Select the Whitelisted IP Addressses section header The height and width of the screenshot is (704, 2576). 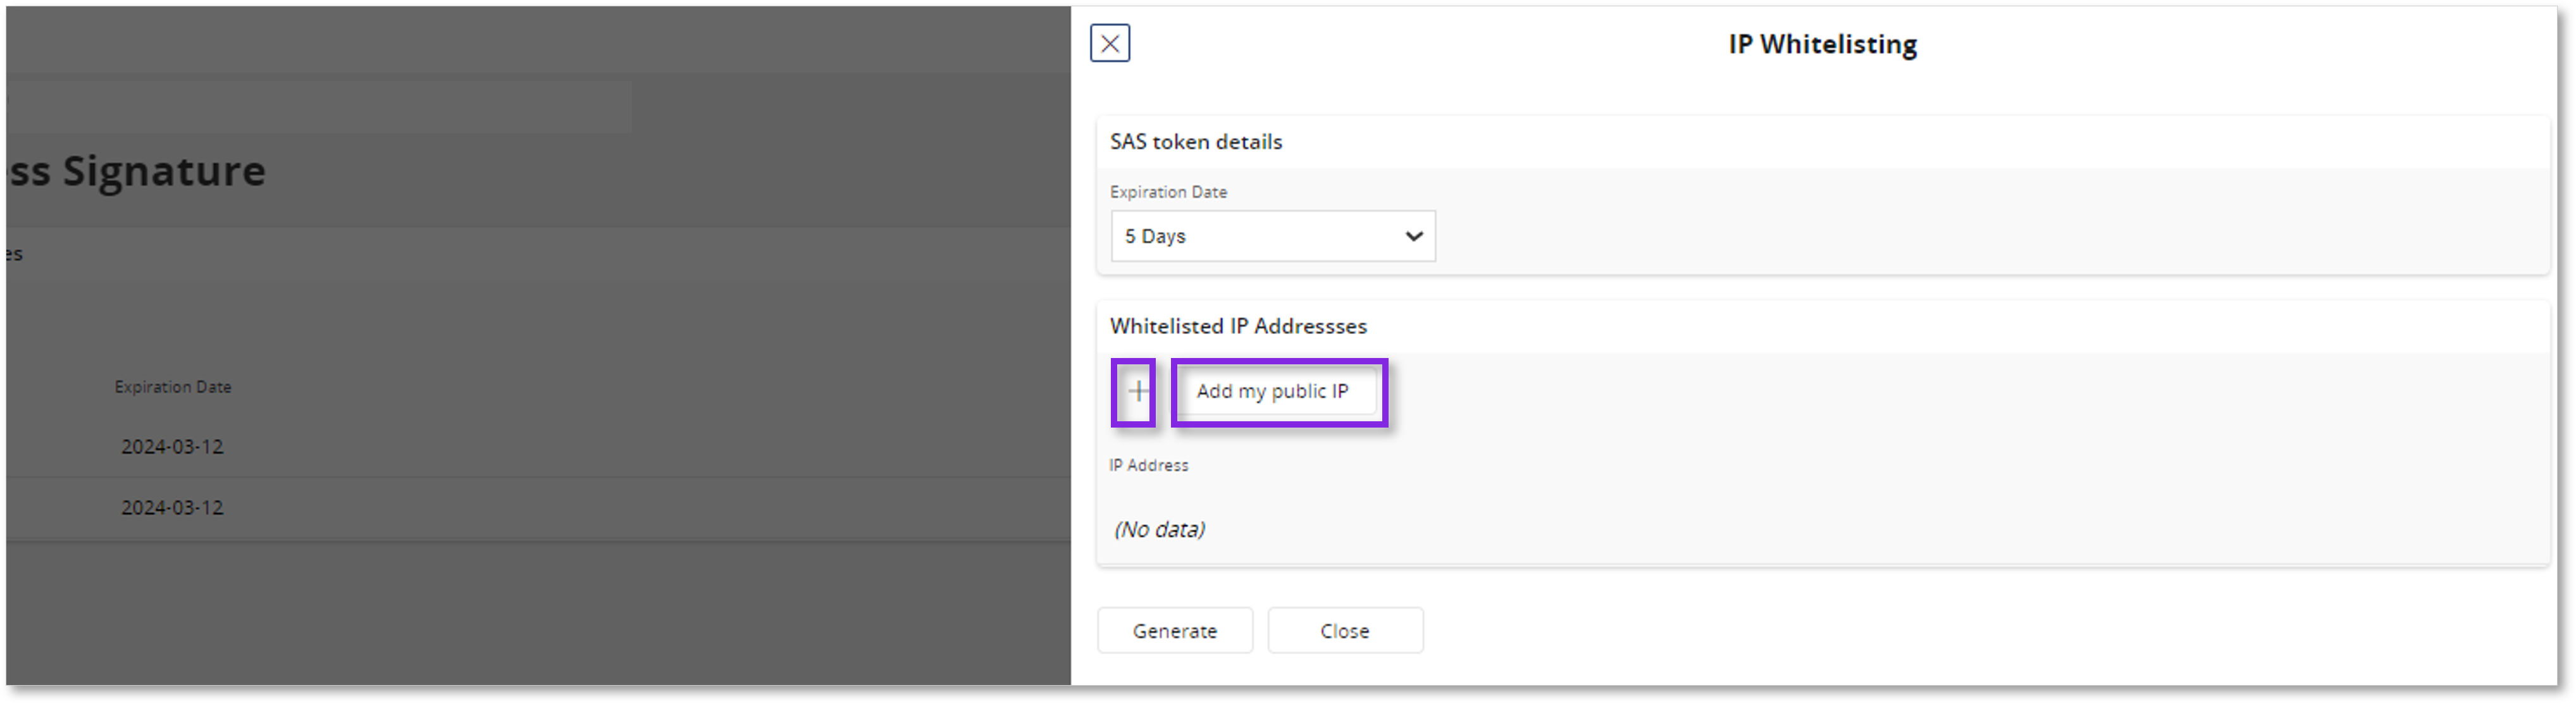click(1238, 326)
